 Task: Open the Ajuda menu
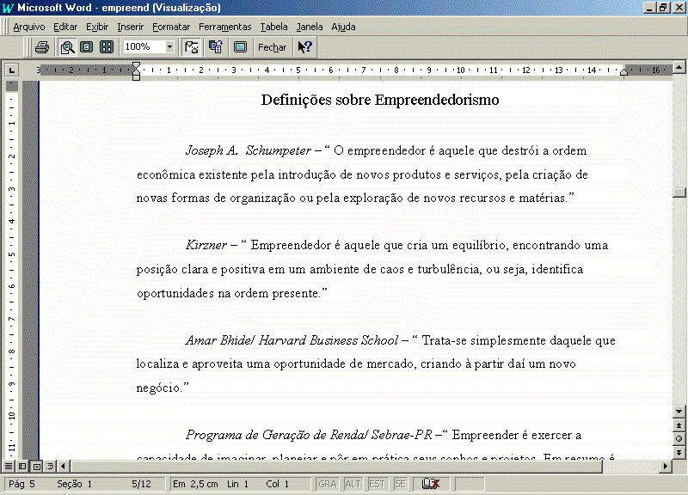[343, 27]
